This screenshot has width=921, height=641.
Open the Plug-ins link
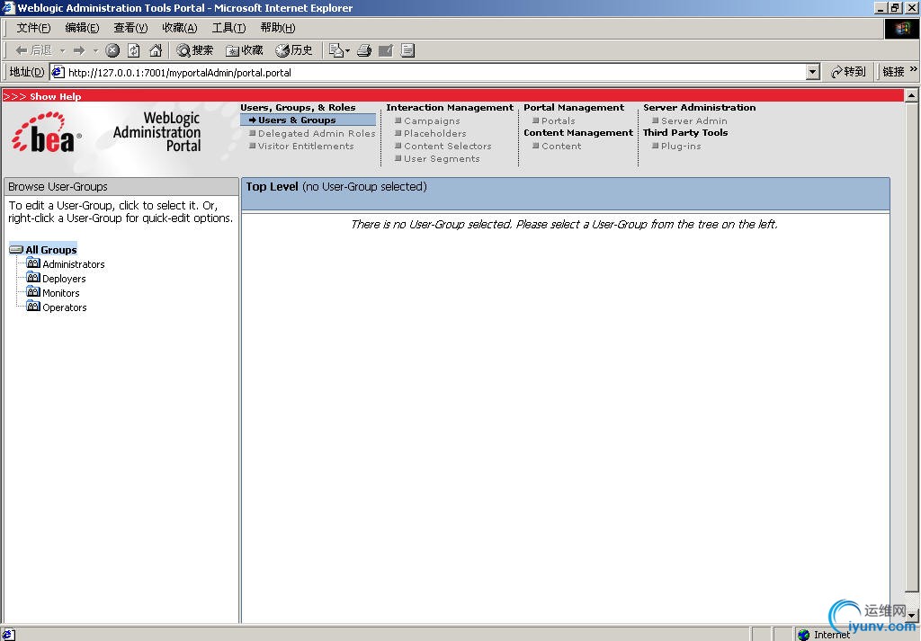click(x=681, y=147)
